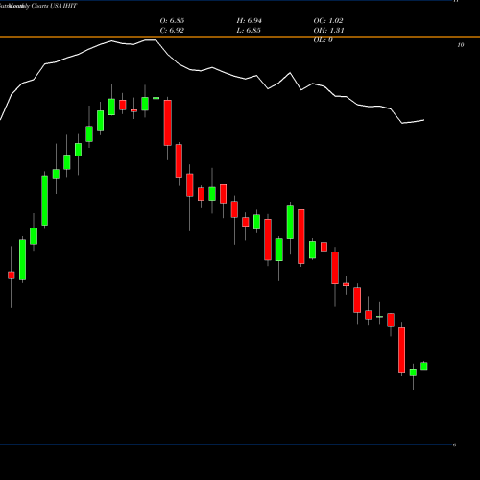Image resolution: width=480 pixels, height=480 pixels.
Task: Select the low value L: 6.85
Action: (249, 31)
